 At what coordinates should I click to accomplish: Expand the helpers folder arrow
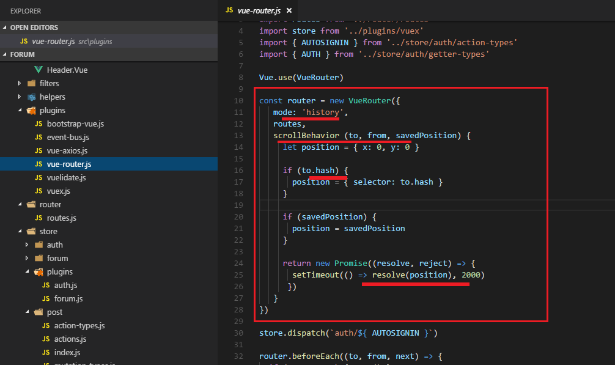[x=20, y=97]
